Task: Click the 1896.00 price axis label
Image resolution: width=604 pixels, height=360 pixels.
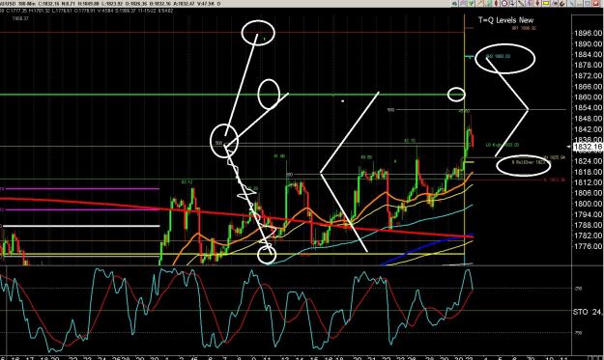Action: [589, 33]
